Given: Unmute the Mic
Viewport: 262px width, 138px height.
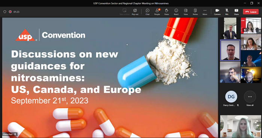Looking at the screenshot, I should point(227,12).
